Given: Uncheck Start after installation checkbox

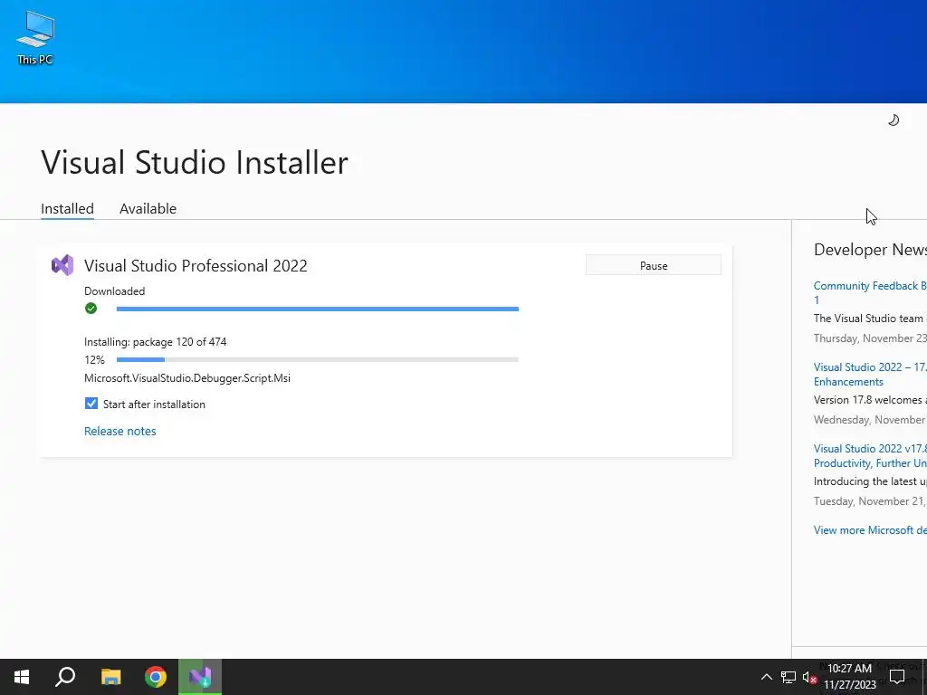Looking at the screenshot, I should tap(91, 404).
